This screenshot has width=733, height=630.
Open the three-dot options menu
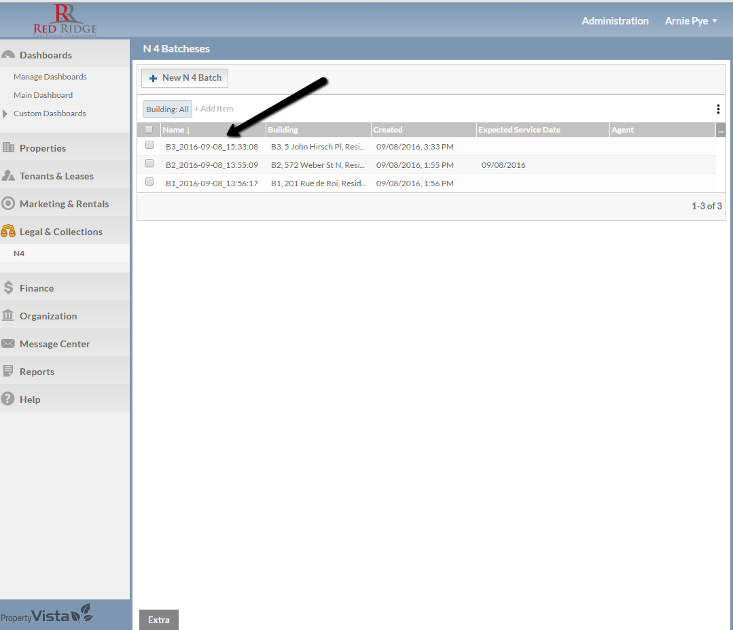718,109
